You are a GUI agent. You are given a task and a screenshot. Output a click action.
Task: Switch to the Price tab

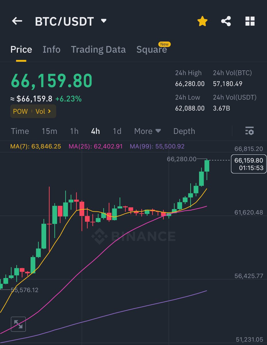coord(21,49)
